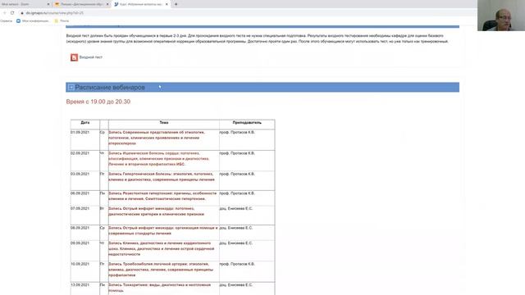
Task: Open the 02.09.2021 Ишемическая болезнь сердца recording
Action: pyautogui.click(x=158, y=158)
